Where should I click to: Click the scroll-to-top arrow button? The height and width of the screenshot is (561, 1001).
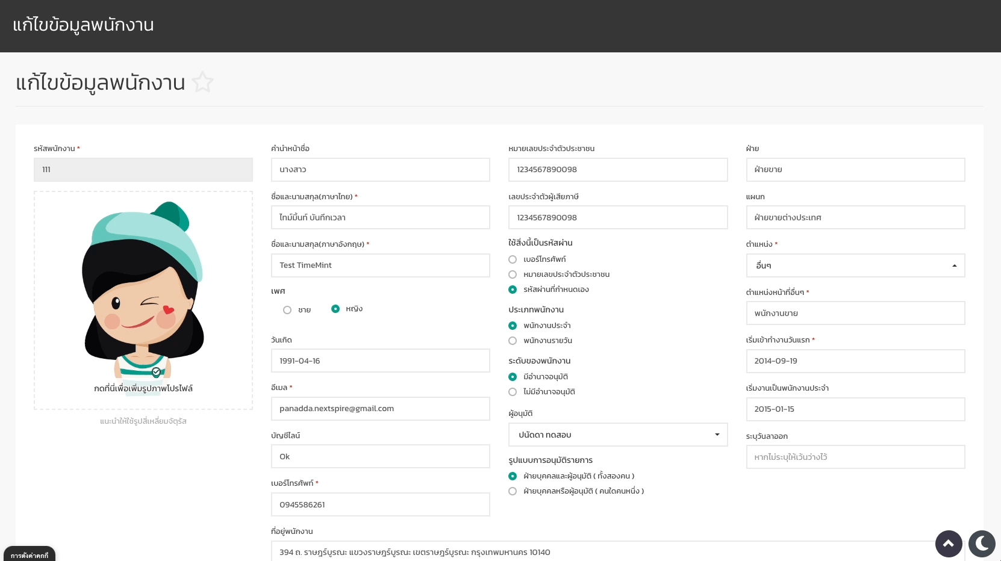click(948, 544)
